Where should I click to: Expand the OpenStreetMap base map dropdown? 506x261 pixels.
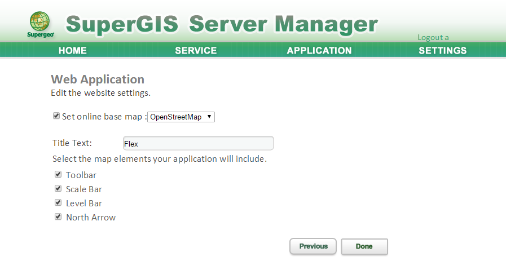[181, 117]
